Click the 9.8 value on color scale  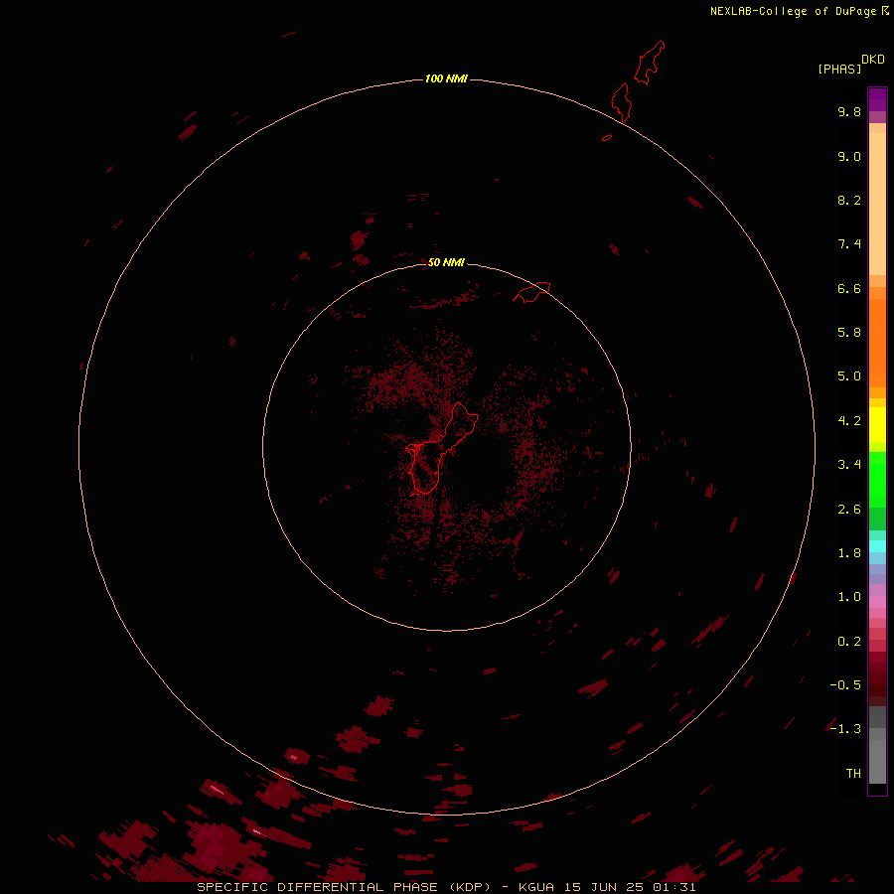pyautogui.click(x=849, y=111)
